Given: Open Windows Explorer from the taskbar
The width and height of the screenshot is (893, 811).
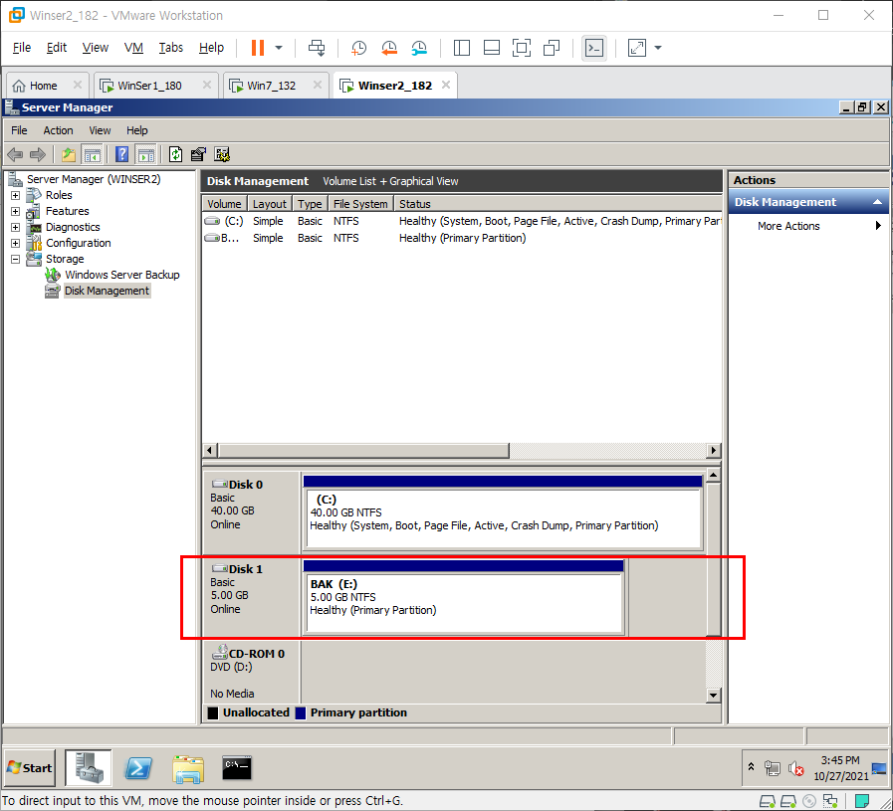Looking at the screenshot, I should pos(188,768).
